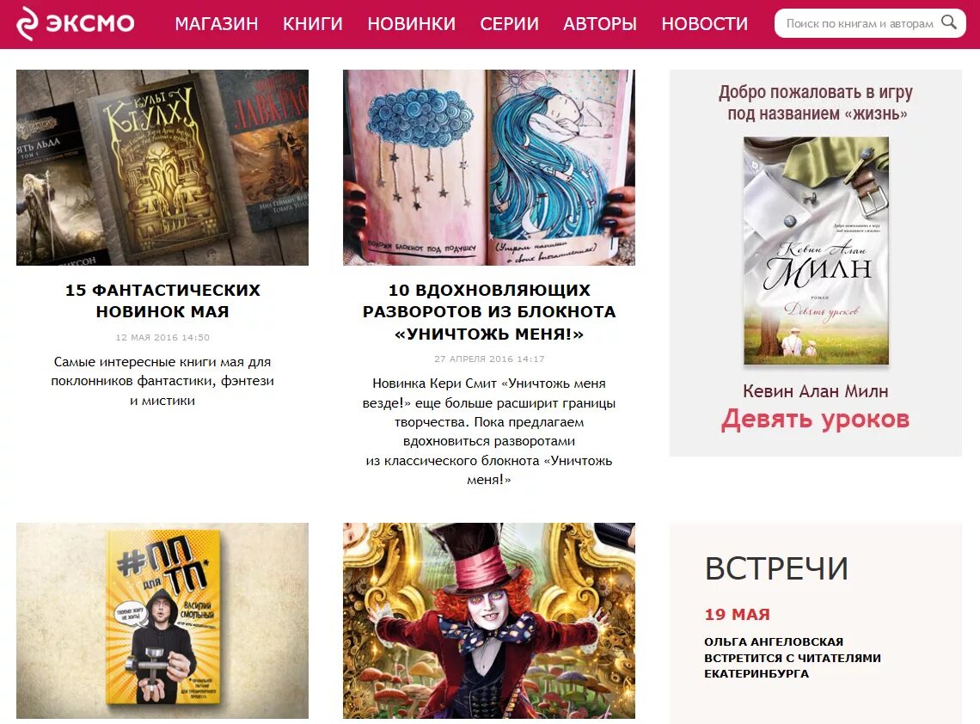Open the ВСТРЕЧИ section heading
Viewport: 980px width, 724px height.
point(776,569)
